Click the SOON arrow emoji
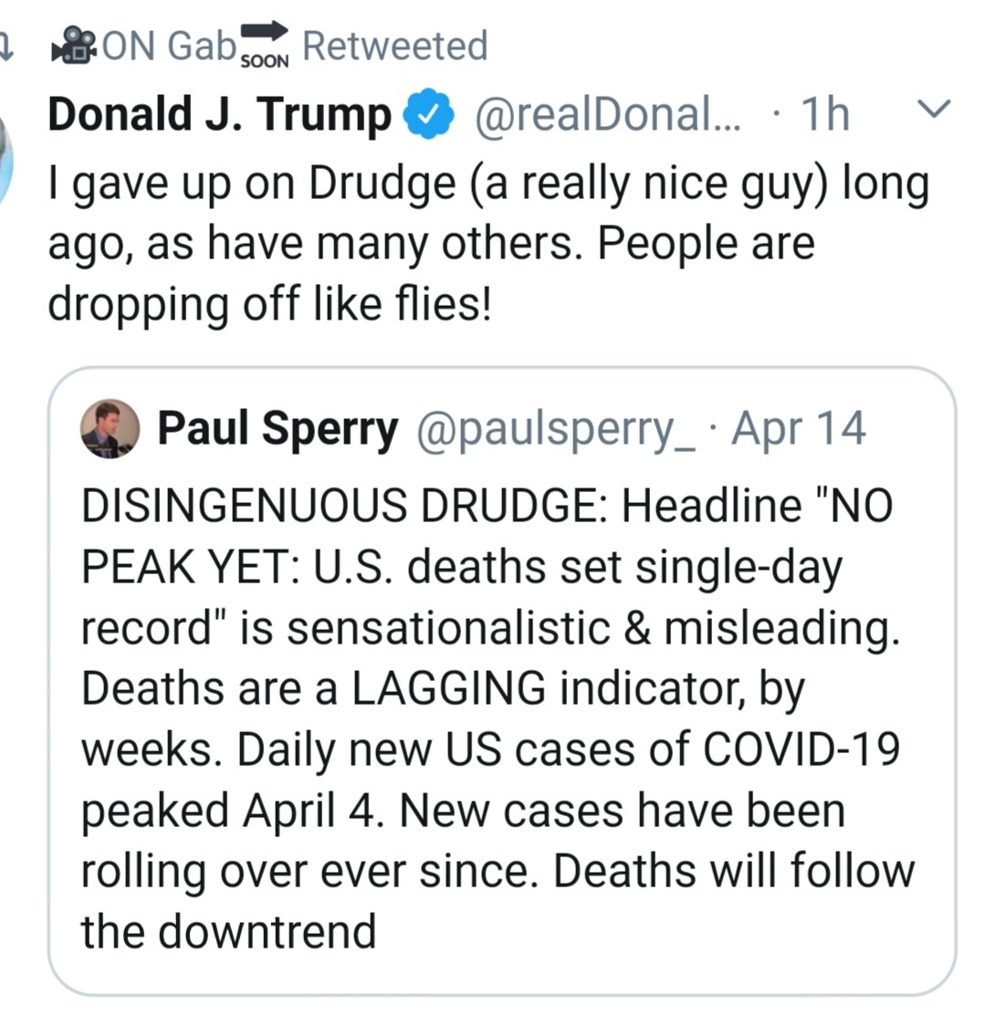 (x=264, y=43)
